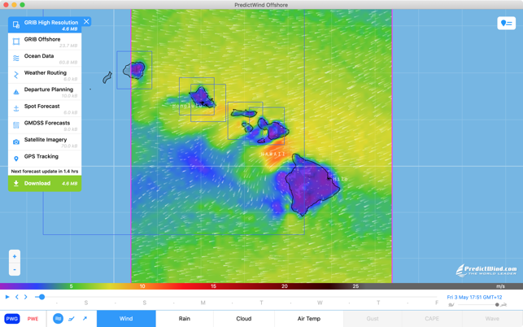Play the forecast animation
Screen dimensions: 523x327
(x=7, y=297)
